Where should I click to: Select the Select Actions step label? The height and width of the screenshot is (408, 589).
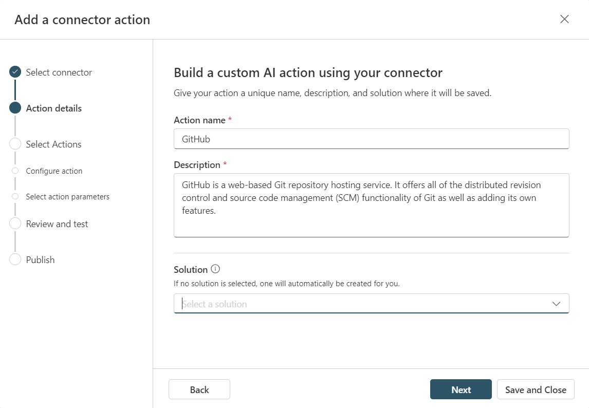pyautogui.click(x=53, y=144)
